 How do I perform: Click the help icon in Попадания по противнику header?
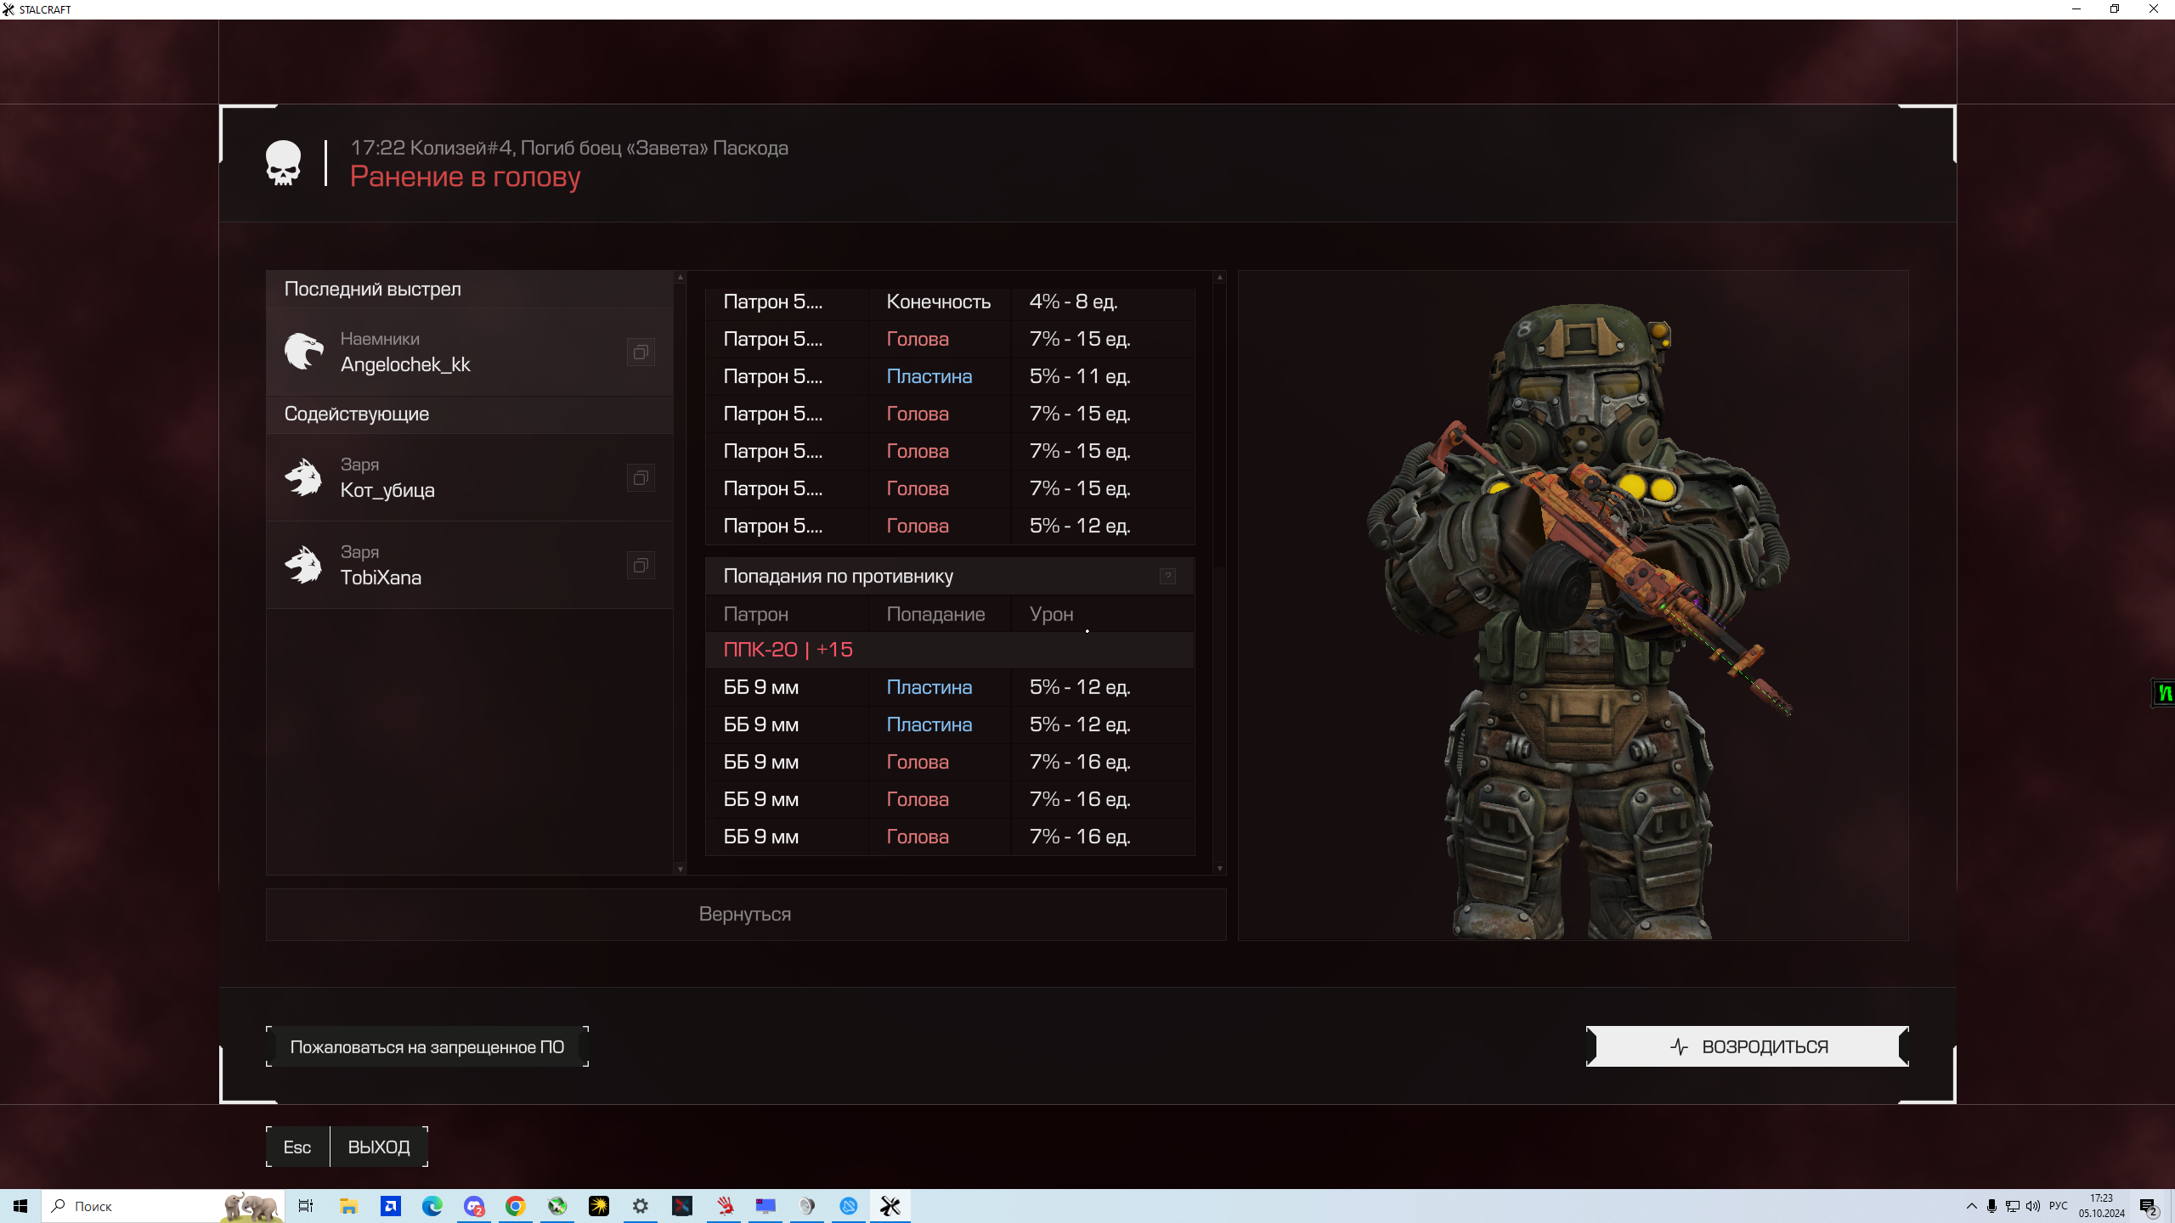pyautogui.click(x=1167, y=576)
